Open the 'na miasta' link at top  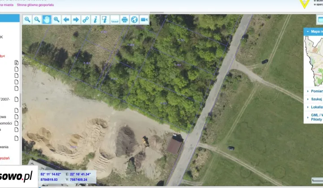click(7, 5)
